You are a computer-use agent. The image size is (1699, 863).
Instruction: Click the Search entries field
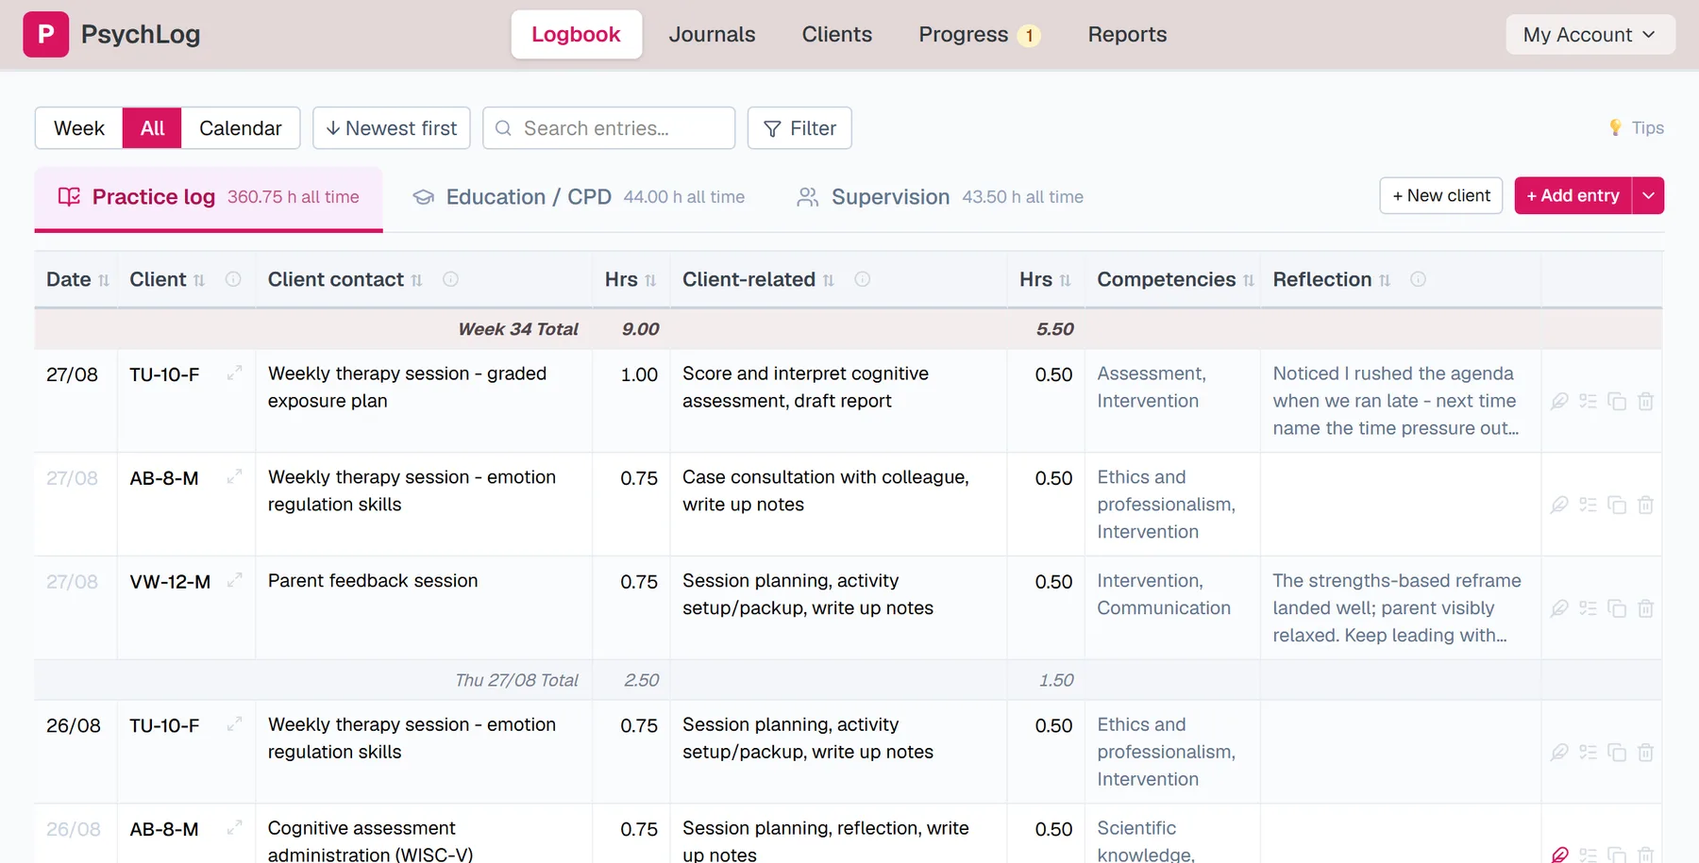pyautogui.click(x=609, y=128)
